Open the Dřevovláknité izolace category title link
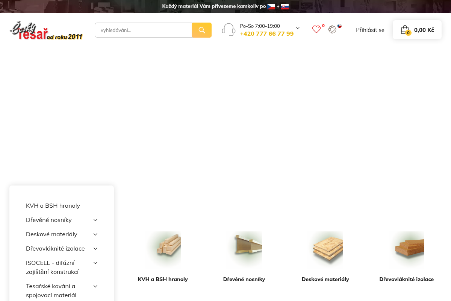Screen dimensions: 451x301 [406, 279]
